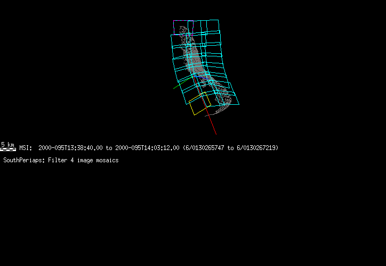Screen dimensions: 386x266
Task: Select the yellow footprint rectangle
Action: (x=200, y=103)
